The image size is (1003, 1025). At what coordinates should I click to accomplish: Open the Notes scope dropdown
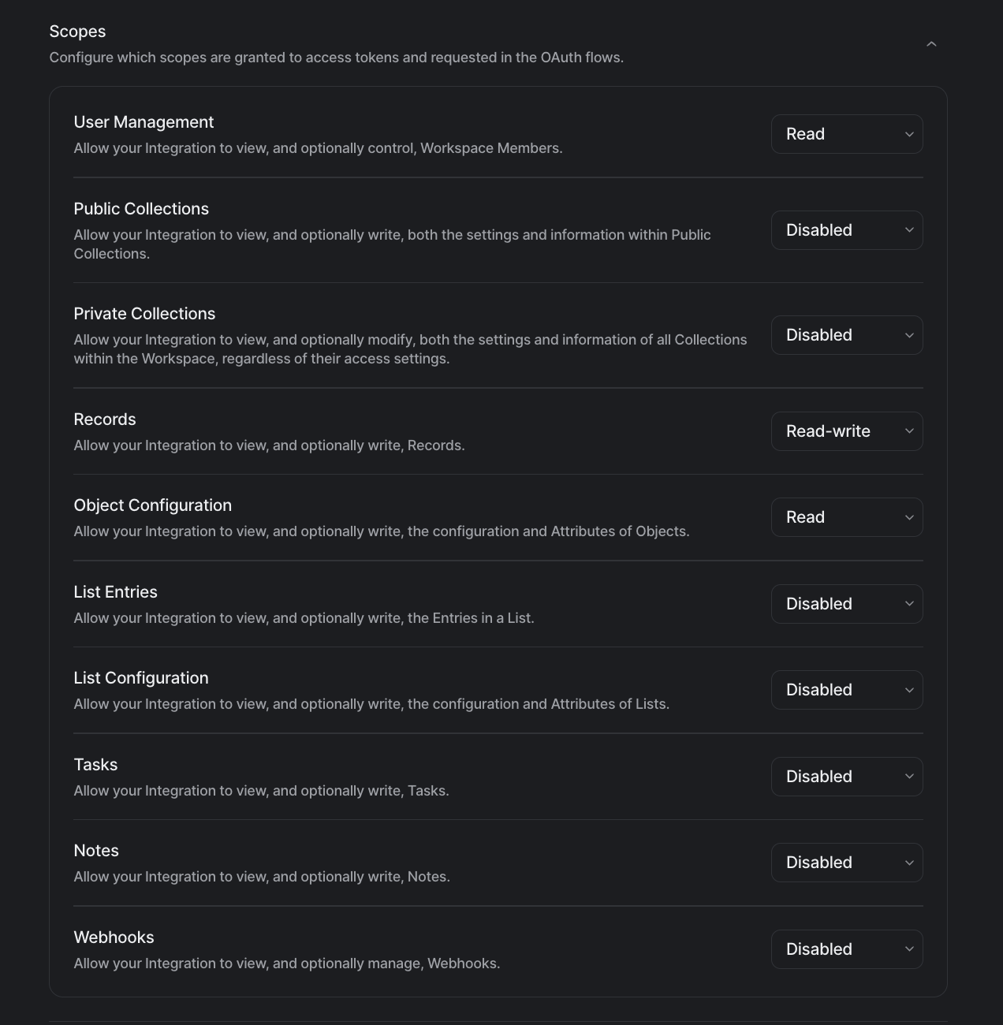tap(846, 863)
